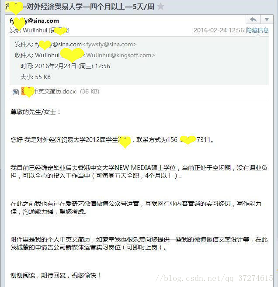
Task: Star this email next to the subject
Action: pyautogui.click(x=160, y=7)
